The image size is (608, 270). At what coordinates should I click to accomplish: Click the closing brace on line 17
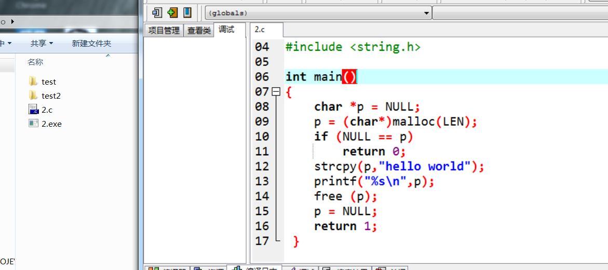[x=296, y=241]
